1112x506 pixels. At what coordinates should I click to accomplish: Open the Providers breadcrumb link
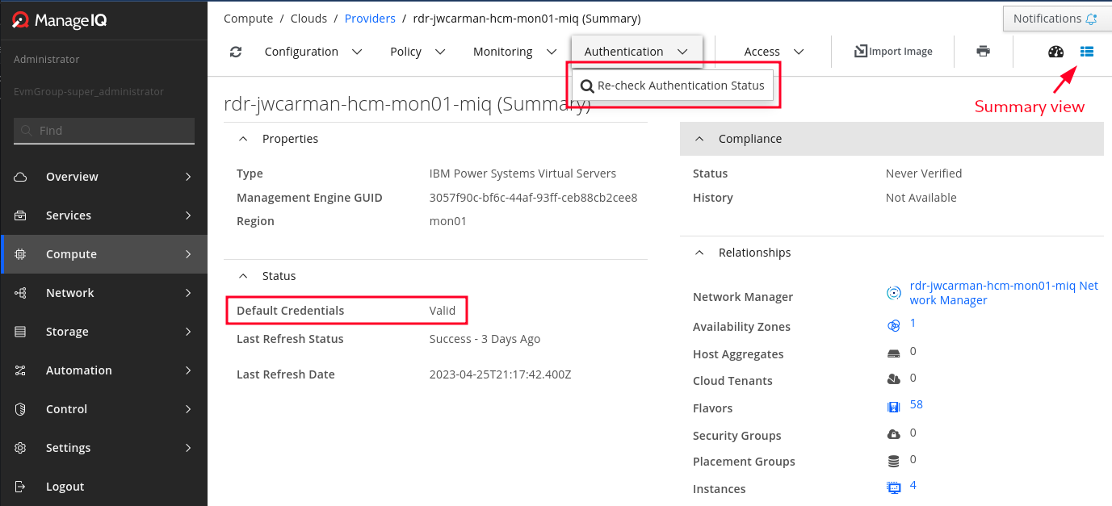(x=370, y=18)
